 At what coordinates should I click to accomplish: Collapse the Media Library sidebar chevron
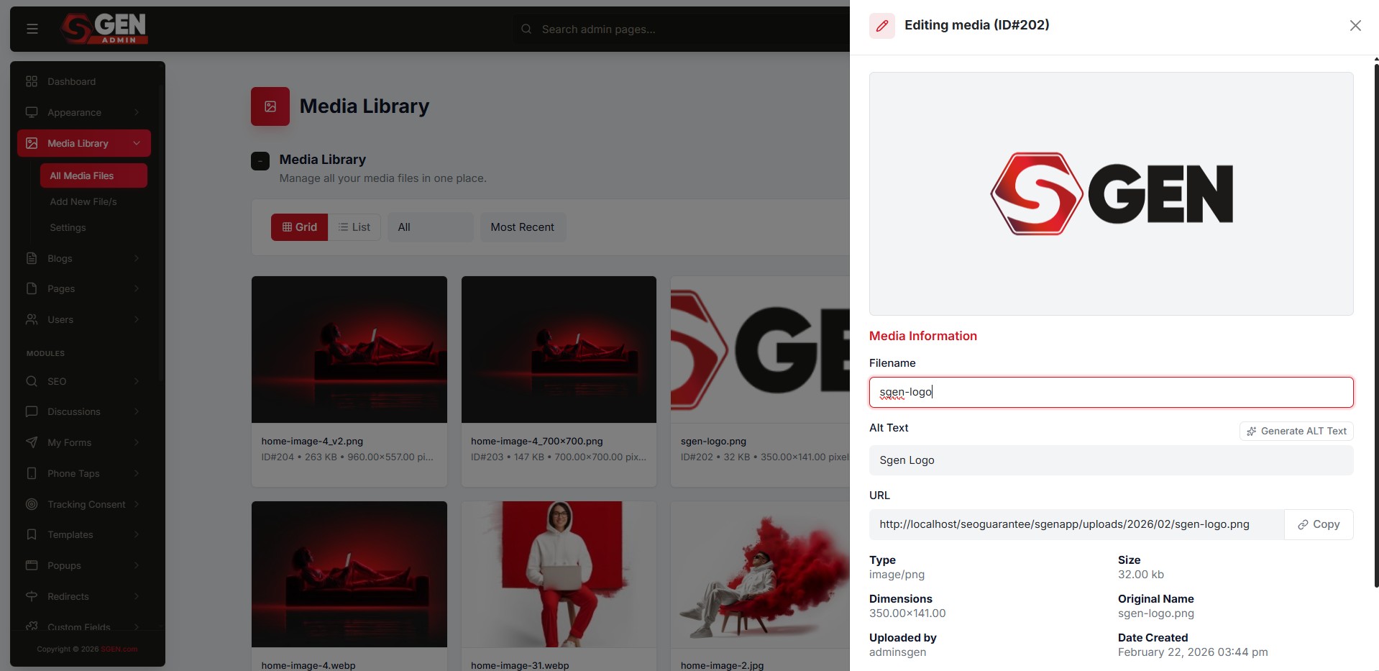(x=137, y=143)
